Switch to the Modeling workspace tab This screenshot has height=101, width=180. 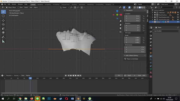pyautogui.click(x=40, y=4)
